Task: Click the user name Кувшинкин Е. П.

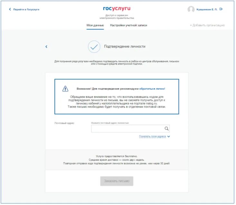Action: pyautogui.click(x=207, y=9)
